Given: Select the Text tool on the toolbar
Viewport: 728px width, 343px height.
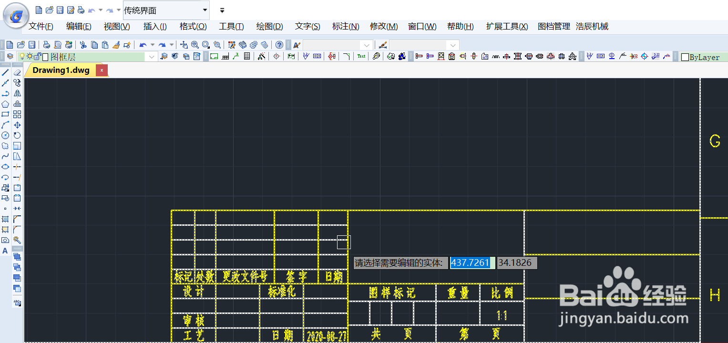Looking at the screenshot, I should click(361, 56).
